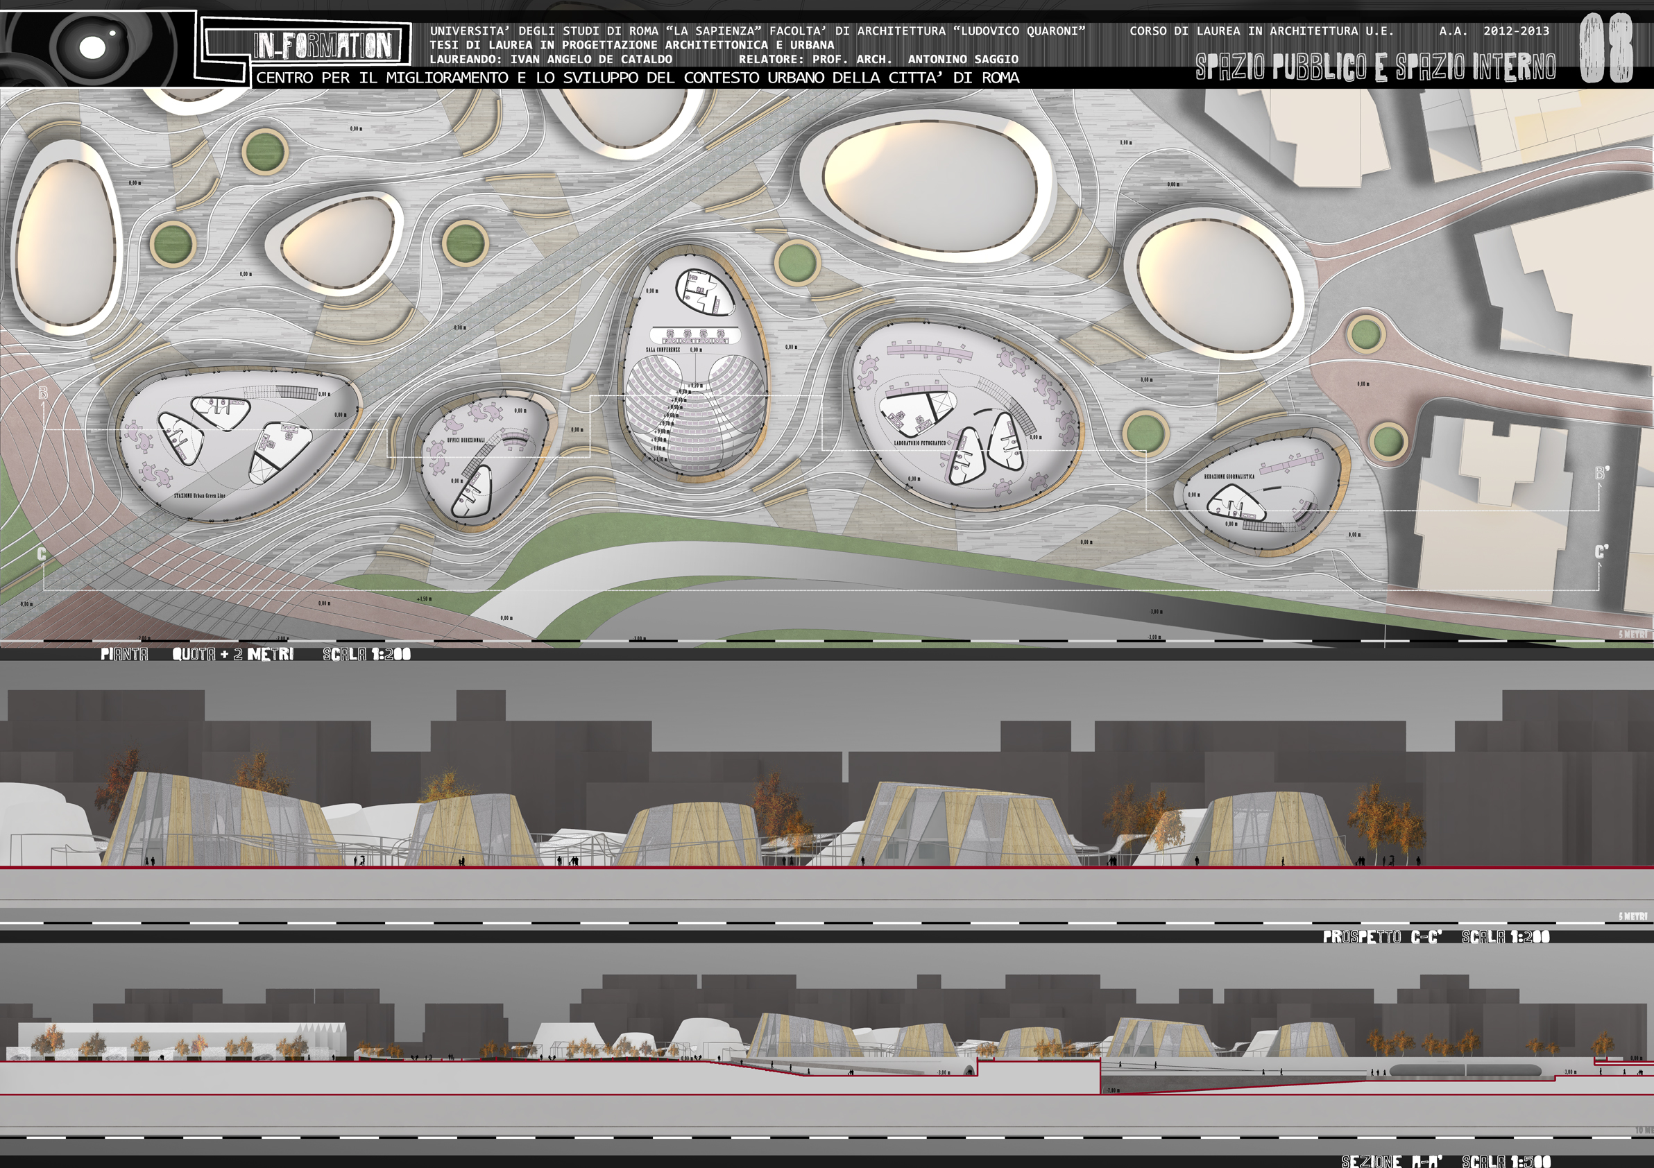Click the IN-FORMATION logo in the header
1654x1168 pixels.
pos(323,45)
